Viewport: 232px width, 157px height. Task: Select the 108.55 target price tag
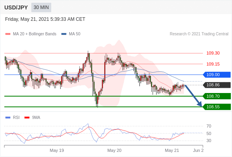[x=217, y=107]
